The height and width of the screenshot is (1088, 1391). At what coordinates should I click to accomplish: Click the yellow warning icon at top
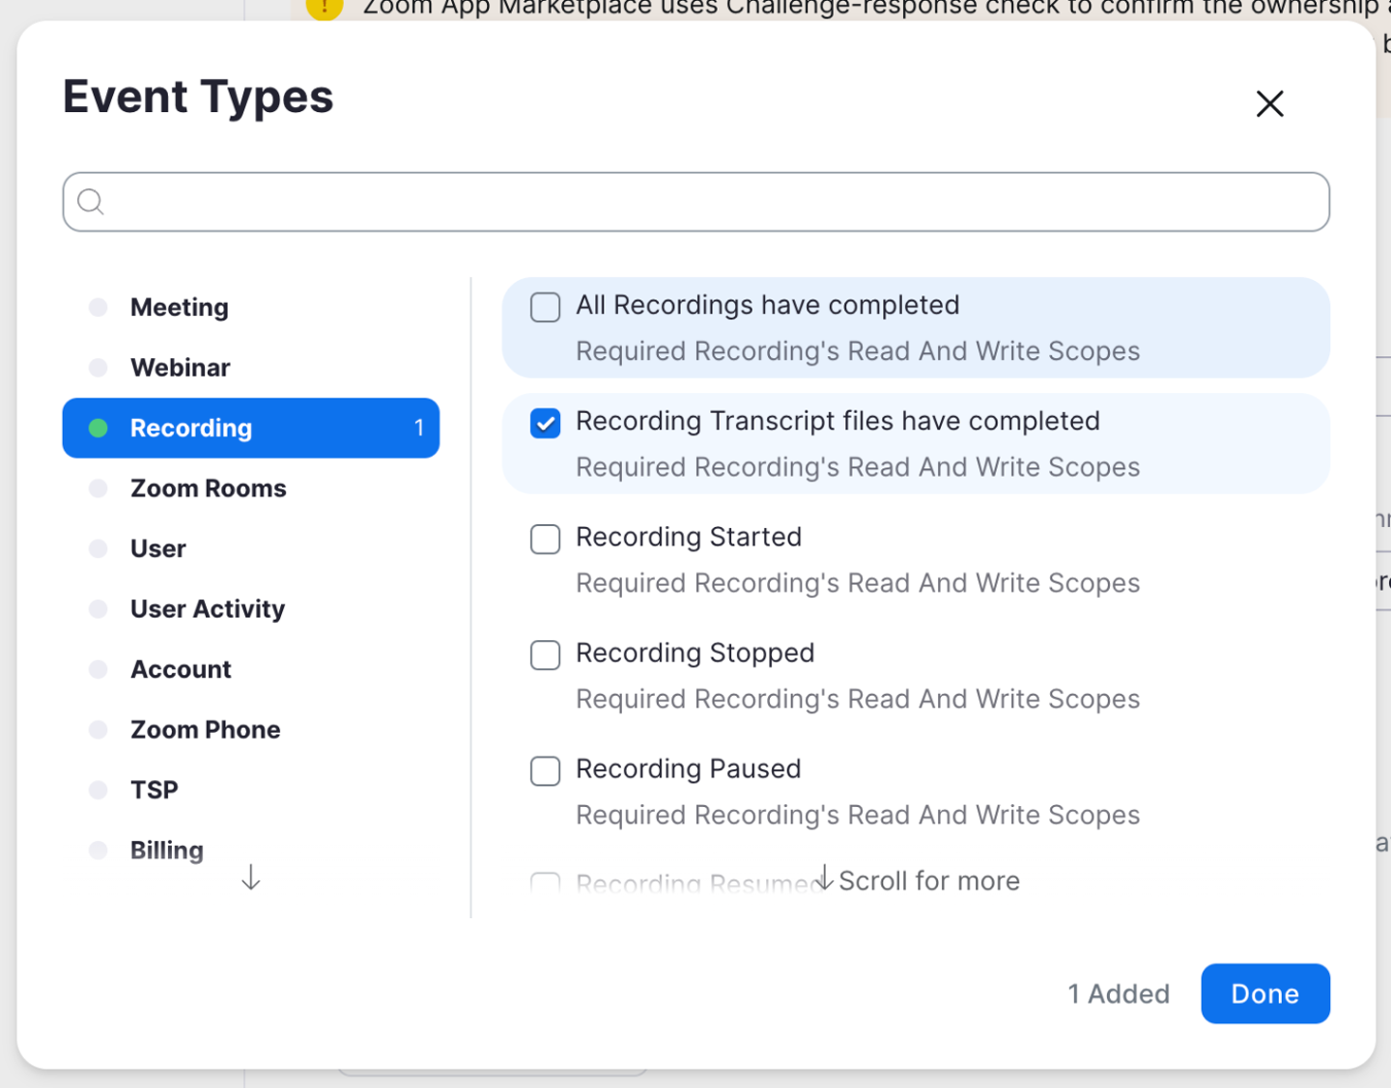pos(325,8)
